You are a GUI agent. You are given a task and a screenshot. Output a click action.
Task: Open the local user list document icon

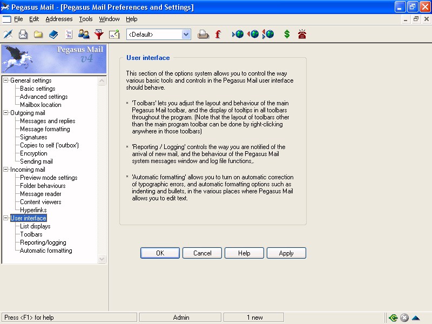tap(69, 35)
